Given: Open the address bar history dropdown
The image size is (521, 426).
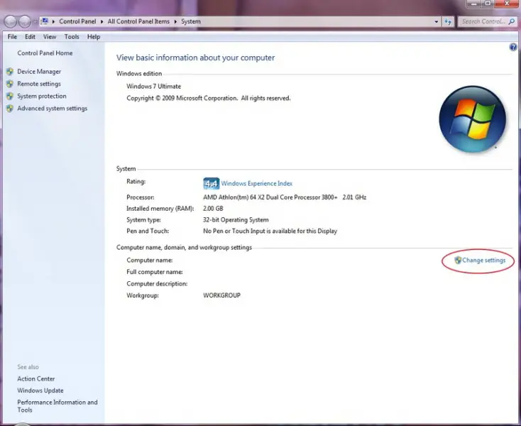Looking at the screenshot, I should pos(437,21).
